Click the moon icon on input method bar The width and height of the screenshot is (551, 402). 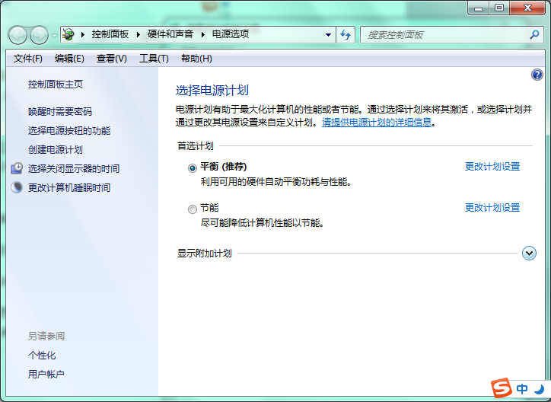tap(539, 388)
